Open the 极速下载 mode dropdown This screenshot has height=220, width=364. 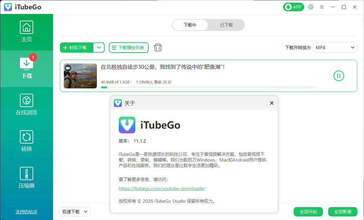coord(75,212)
